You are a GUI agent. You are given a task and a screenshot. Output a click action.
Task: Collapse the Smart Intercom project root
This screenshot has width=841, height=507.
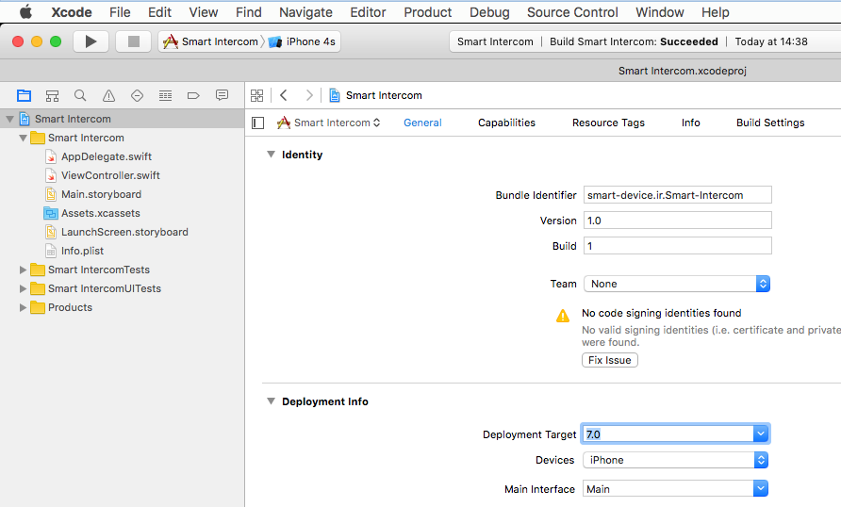click(9, 119)
